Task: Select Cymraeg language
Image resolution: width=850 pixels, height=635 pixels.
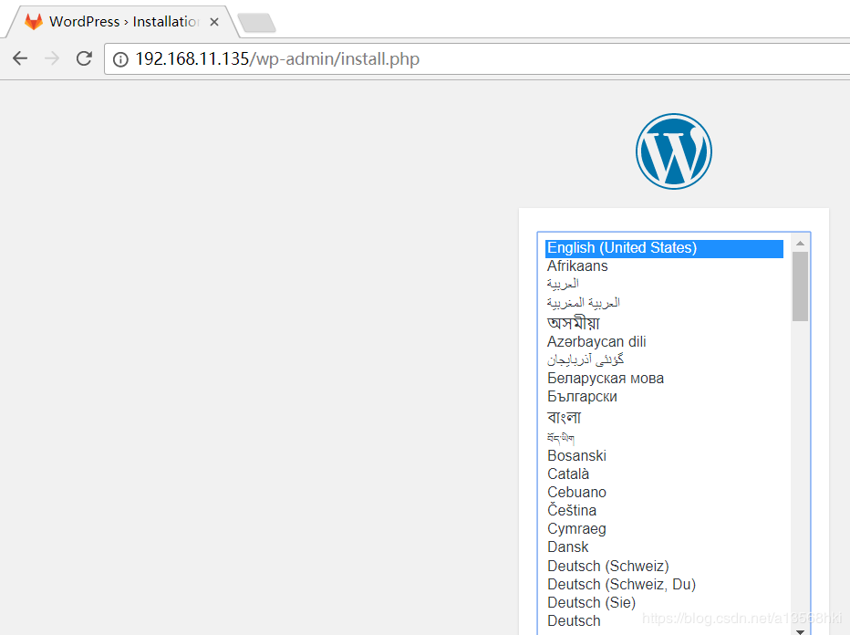Action: [x=664, y=529]
